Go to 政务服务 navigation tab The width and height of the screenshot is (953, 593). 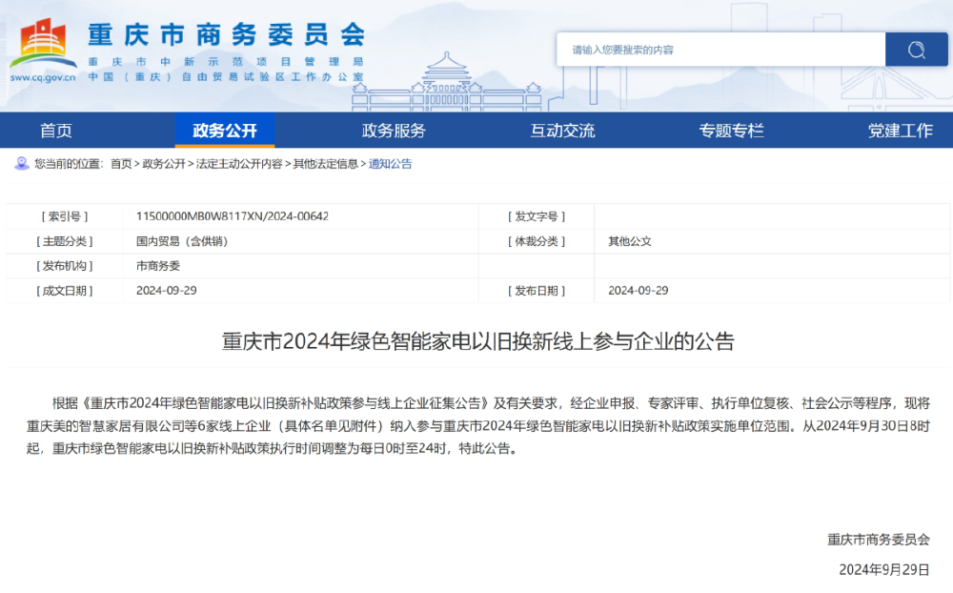click(x=394, y=131)
